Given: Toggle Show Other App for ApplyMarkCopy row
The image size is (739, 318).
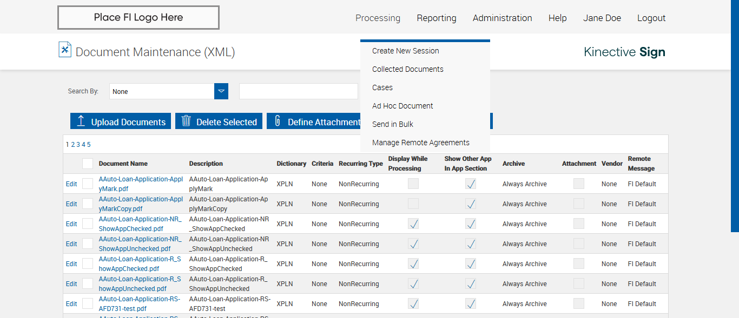Looking at the screenshot, I should (471, 204).
